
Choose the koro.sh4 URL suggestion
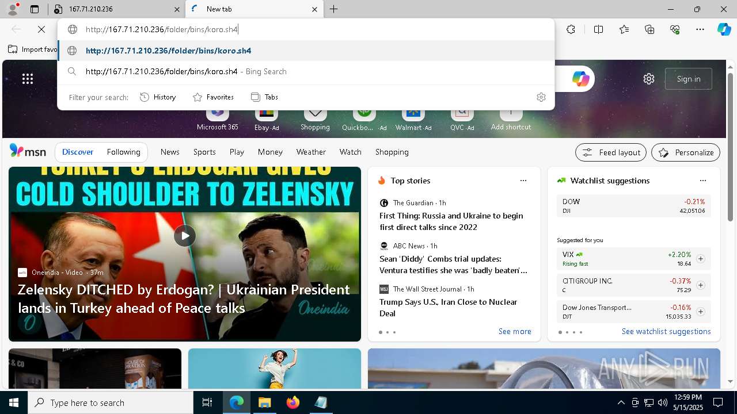[x=306, y=51]
